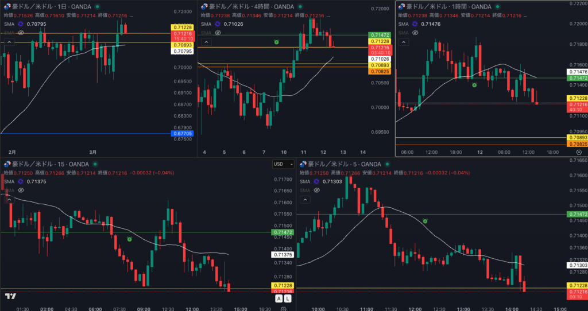Click the green market status dot on 1日 chart
This screenshot has width=588, height=311.
pos(98,7)
